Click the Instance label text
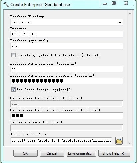The height and width of the screenshot is (163, 137). coord(18,29)
